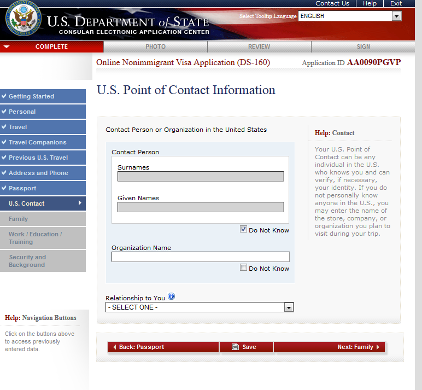Open Work / Education / Training section
This screenshot has width=422, height=390.
click(43, 238)
